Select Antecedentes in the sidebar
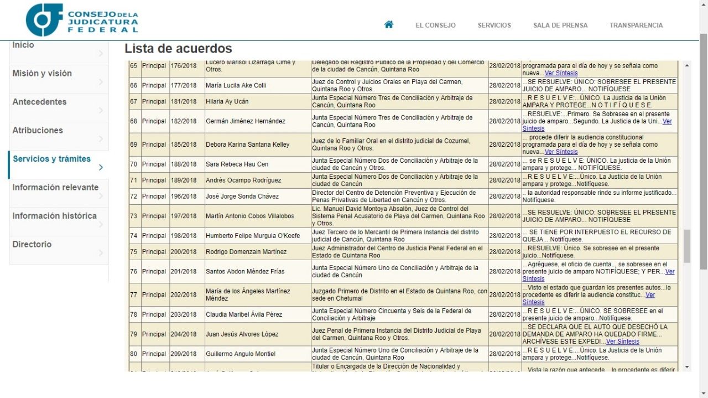 click(x=39, y=102)
